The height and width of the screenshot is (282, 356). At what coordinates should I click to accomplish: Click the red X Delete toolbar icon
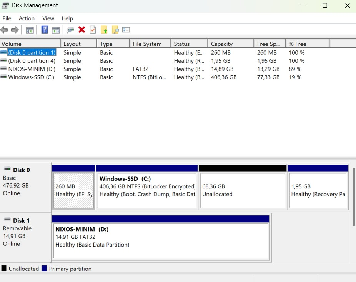coord(82,30)
